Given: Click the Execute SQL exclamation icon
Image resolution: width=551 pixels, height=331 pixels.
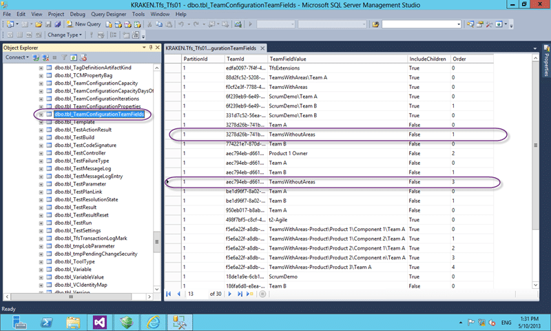Looking at the screenshot, I should click(92, 34).
